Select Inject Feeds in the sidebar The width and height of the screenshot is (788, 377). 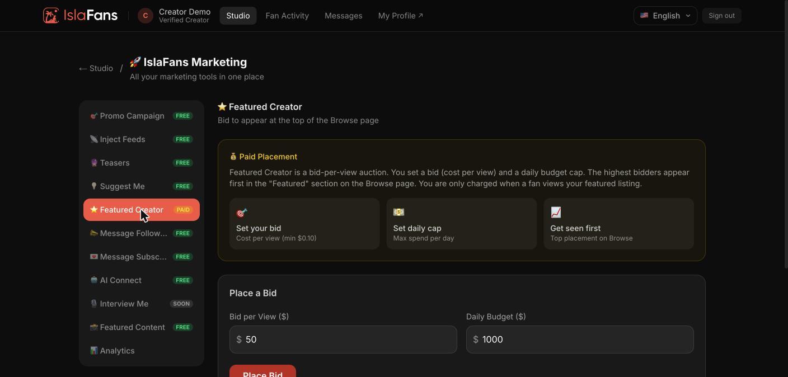tap(142, 139)
